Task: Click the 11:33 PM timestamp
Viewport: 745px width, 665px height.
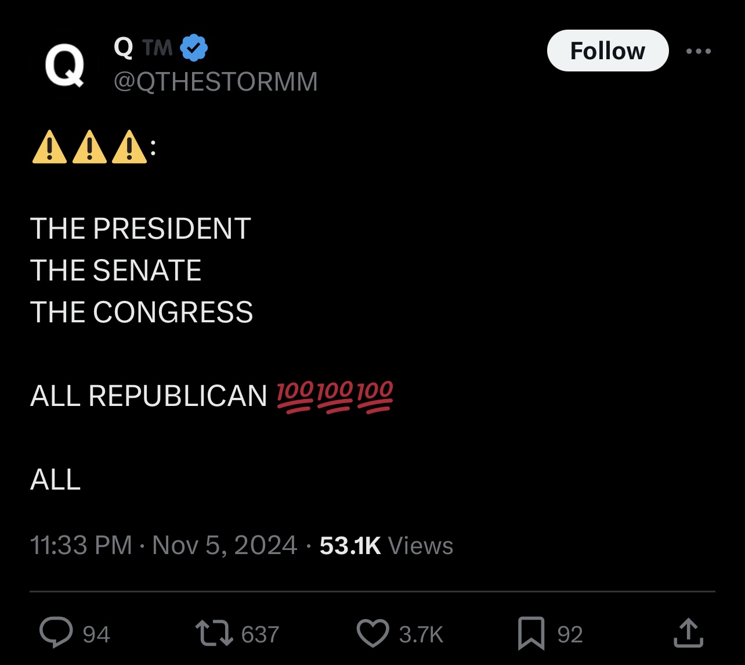Action: [81, 545]
